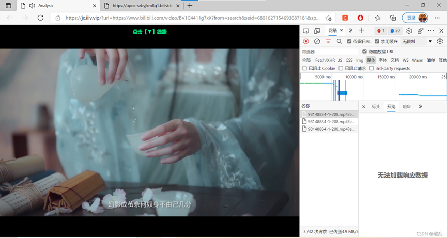Filter requests by 字体

383,60
